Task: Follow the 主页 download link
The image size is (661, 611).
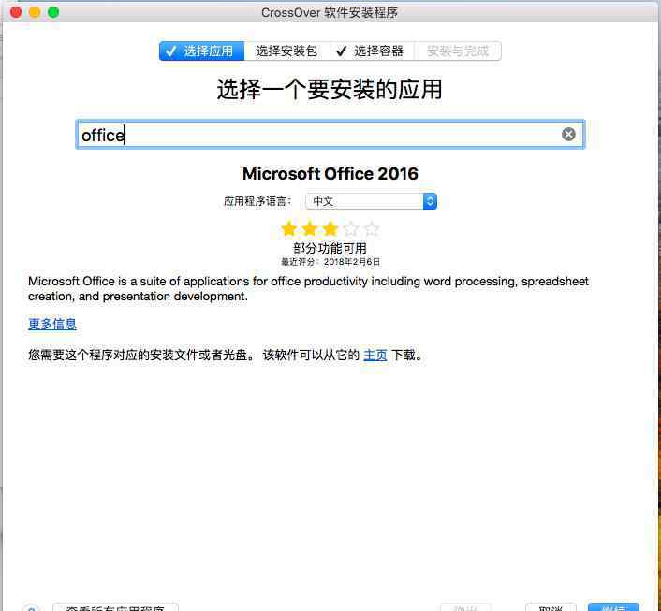Action: pos(375,355)
